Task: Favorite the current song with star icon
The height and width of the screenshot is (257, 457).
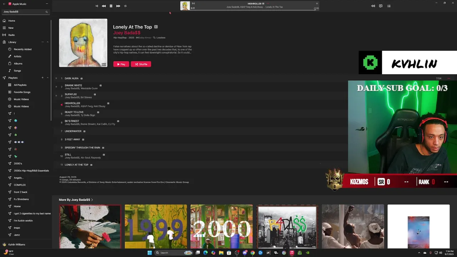Action: click(317, 4)
